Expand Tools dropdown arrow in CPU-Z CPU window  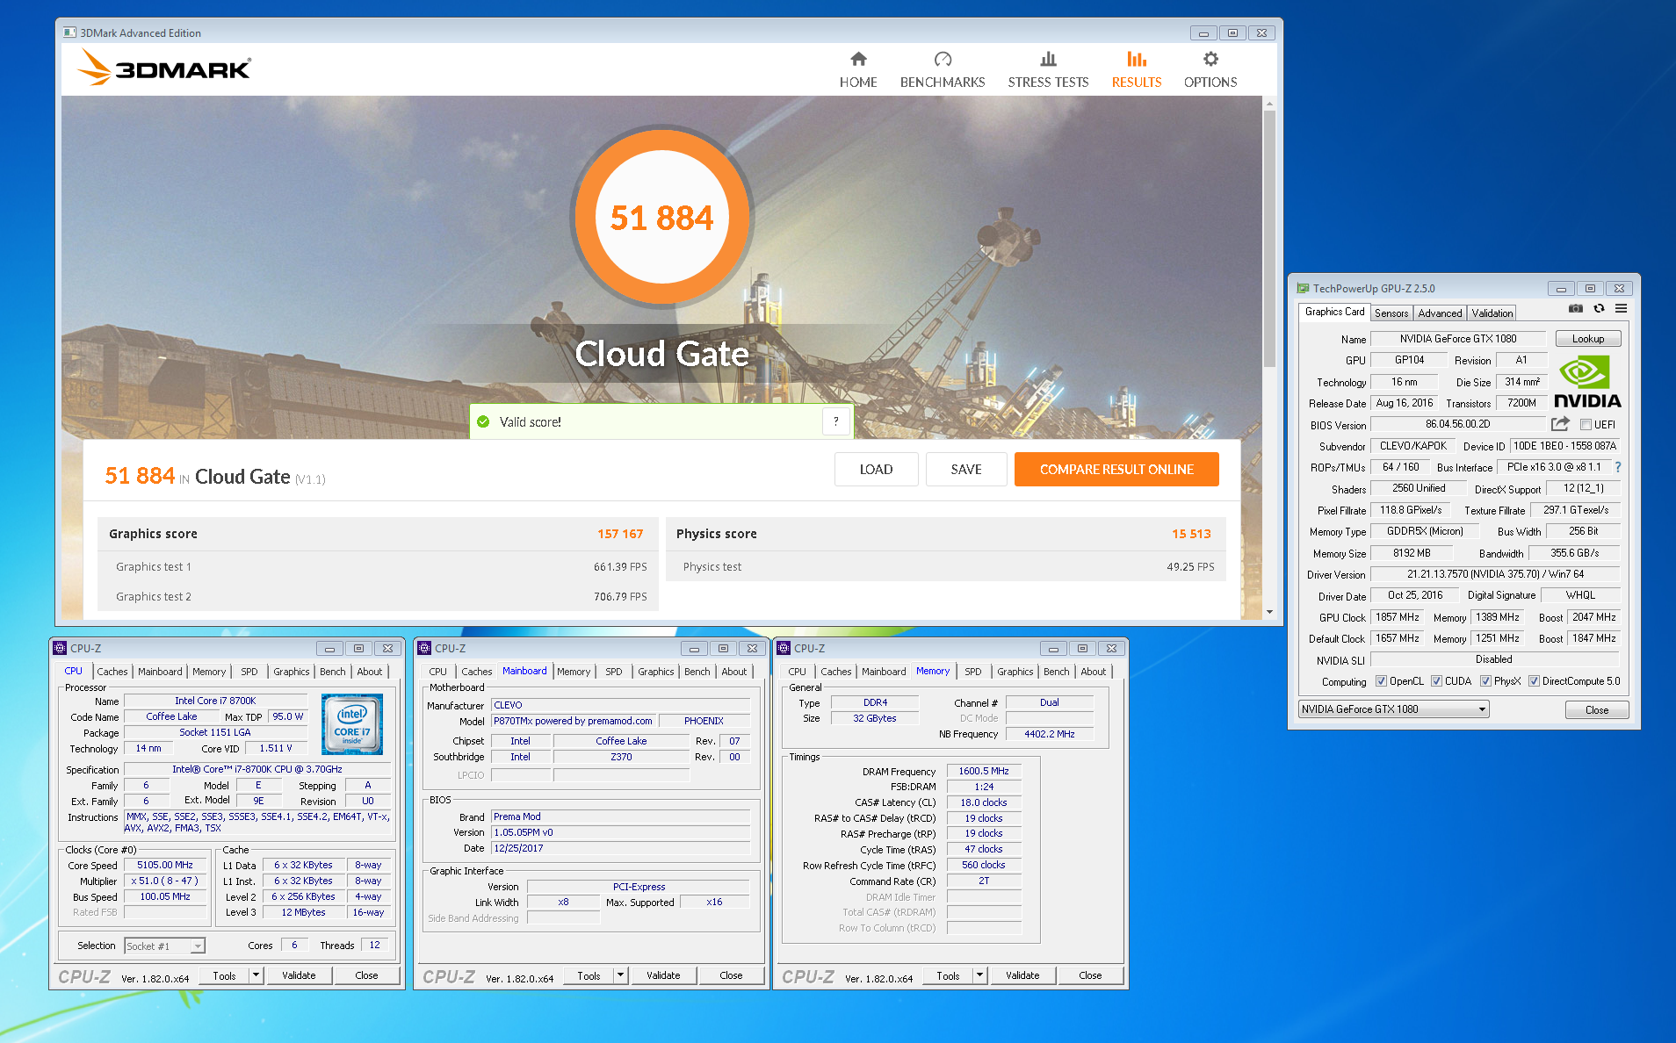256,975
